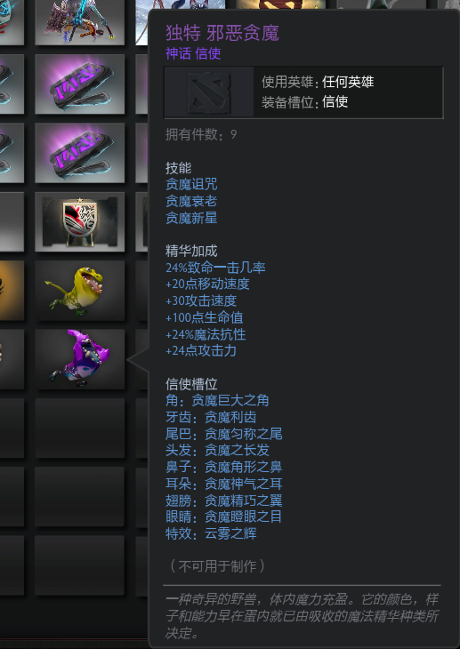Screen dimensions: 460x649
Task: Select the yellow-green Greevil courier item
Action: (79, 291)
